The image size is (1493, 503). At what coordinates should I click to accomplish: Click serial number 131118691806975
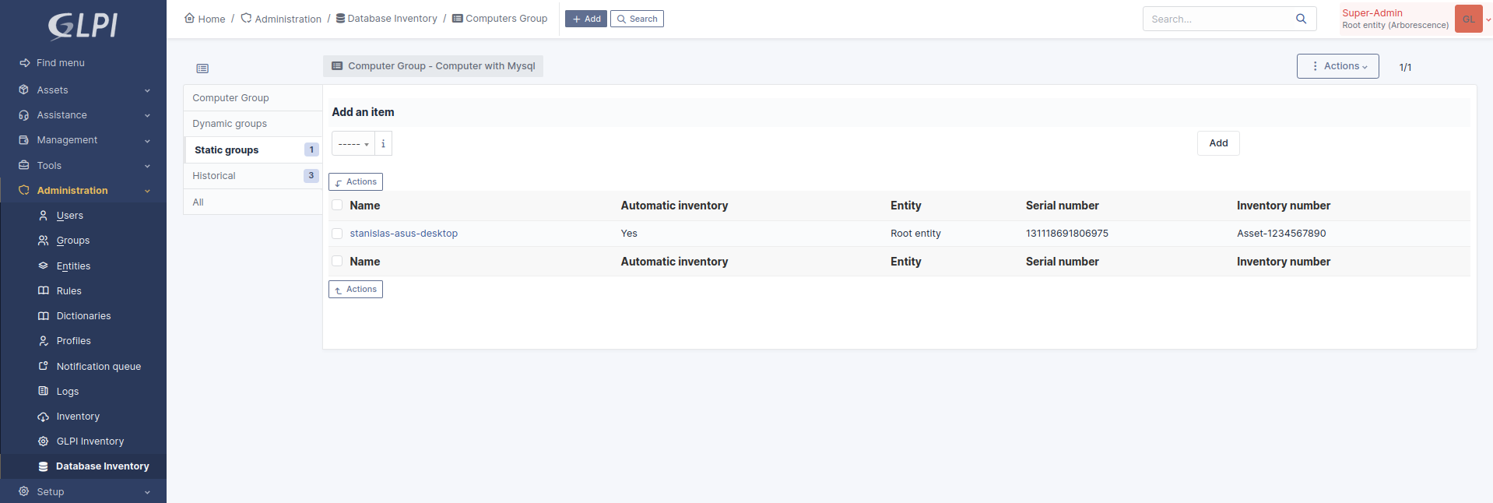pyautogui.click(x=1066, y=234)
